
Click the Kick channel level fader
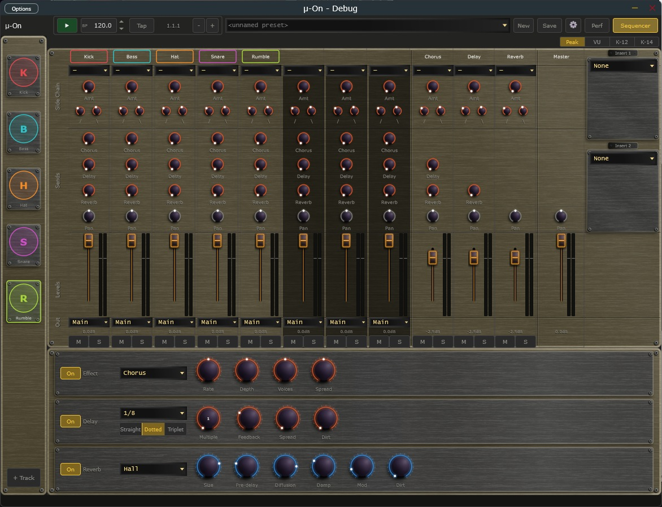(89, 241)
